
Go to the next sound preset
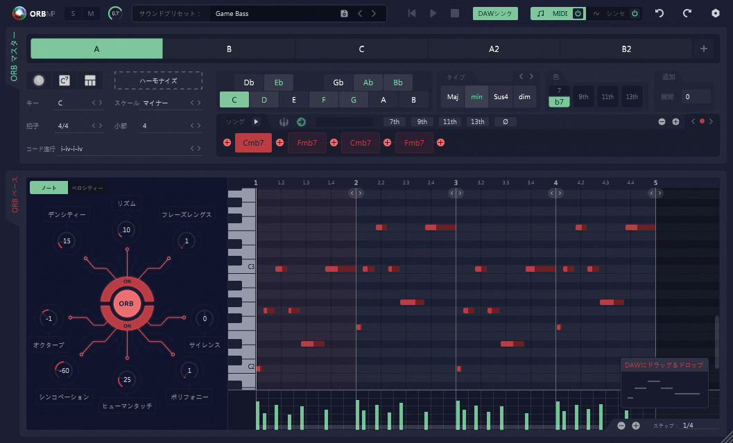[374, 14]
